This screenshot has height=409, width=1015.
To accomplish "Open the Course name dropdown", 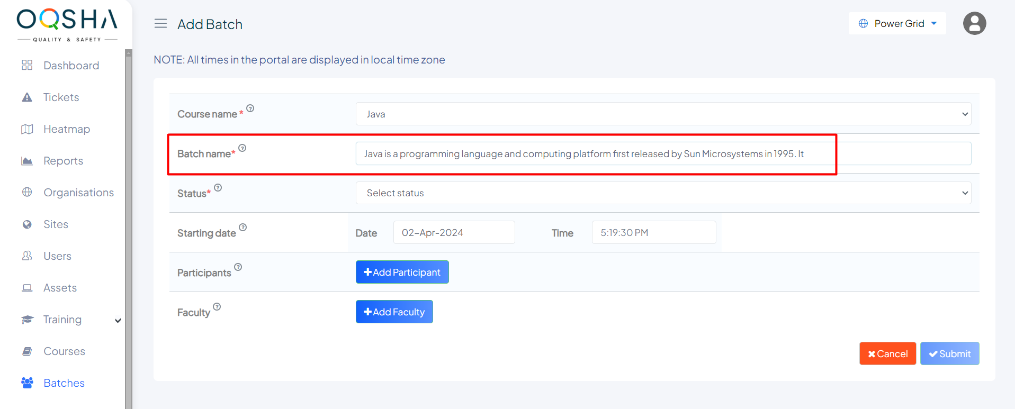I will [663, 114].
